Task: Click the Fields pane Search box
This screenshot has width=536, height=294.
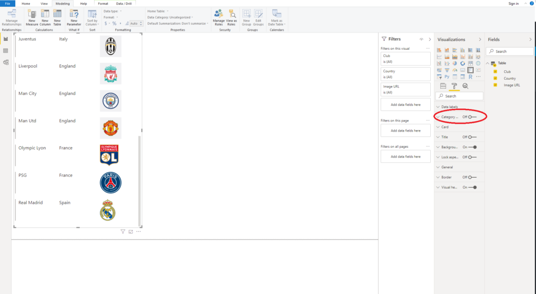Action: pos(510,51)
